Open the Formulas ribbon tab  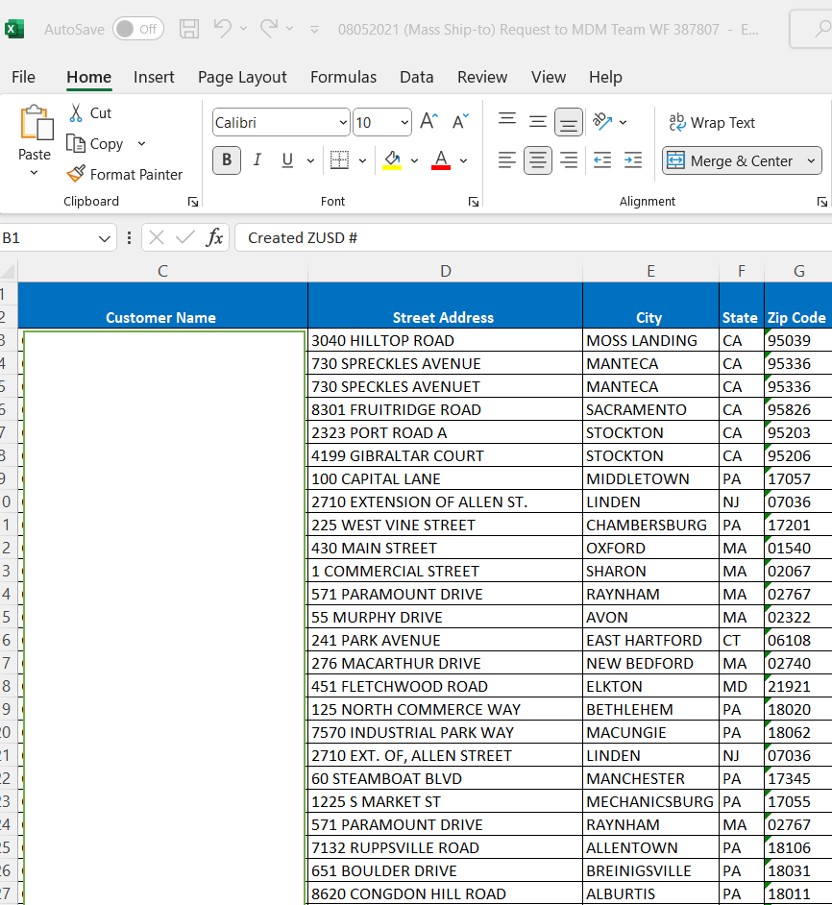point(343,77)
